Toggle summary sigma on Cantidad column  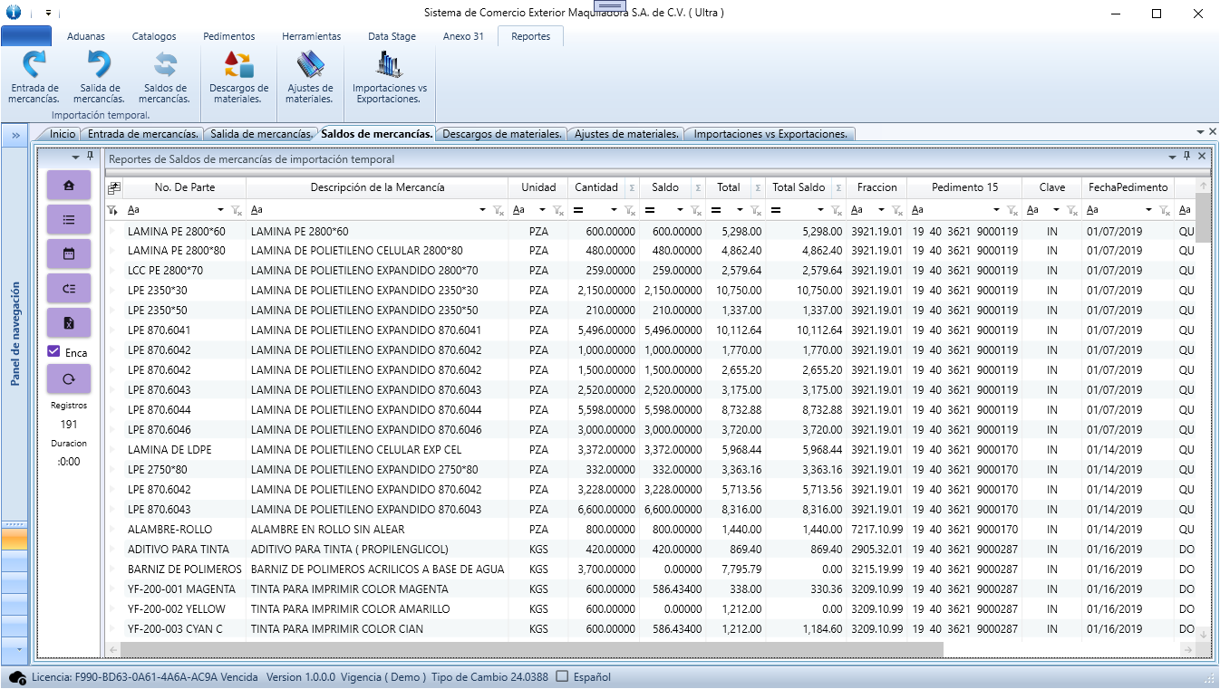click(x=632, y=188)
